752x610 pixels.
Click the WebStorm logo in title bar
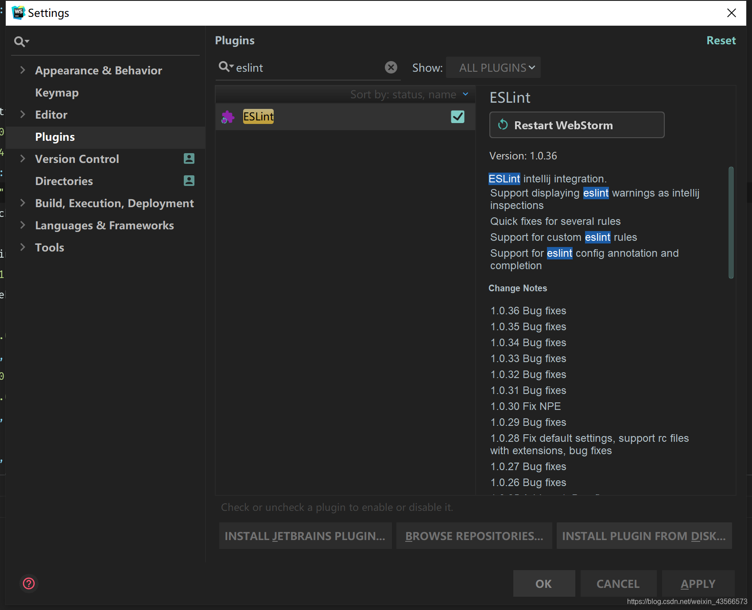tap(18, 13)
